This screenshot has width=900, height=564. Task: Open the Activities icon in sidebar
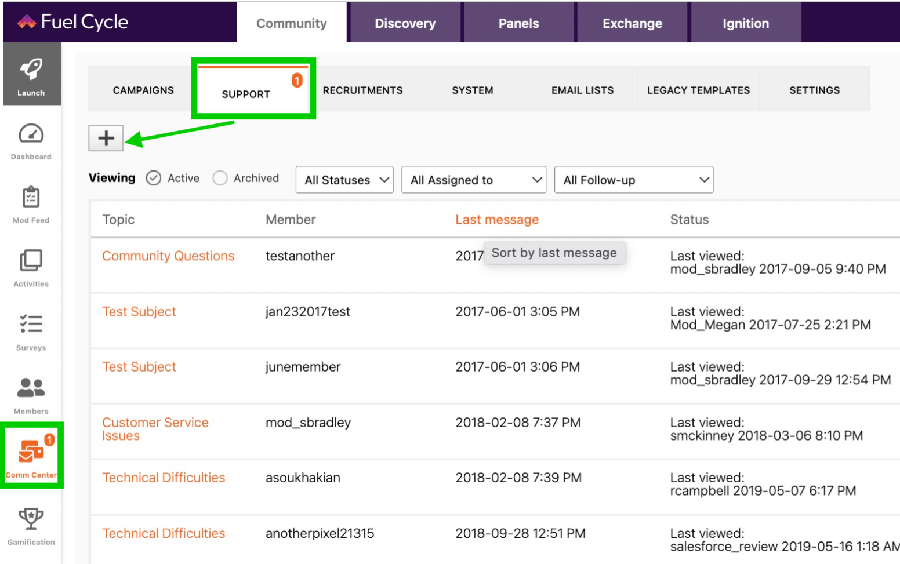[31, 260]
